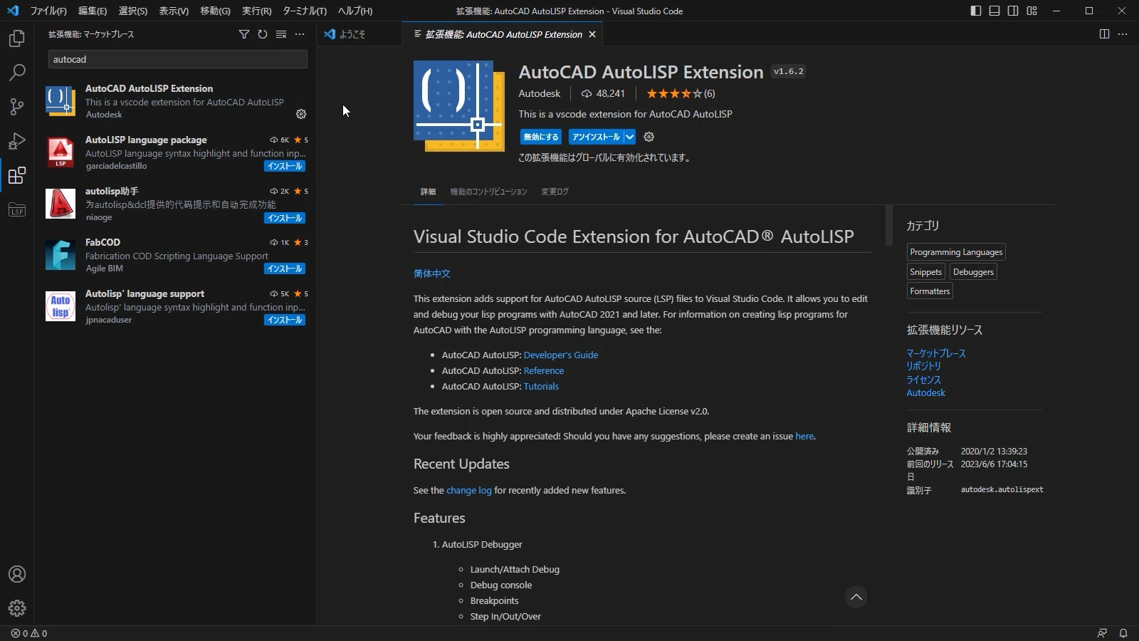Open customize layout options
Screen dimensions: 1139x641
click(1032, 11)
